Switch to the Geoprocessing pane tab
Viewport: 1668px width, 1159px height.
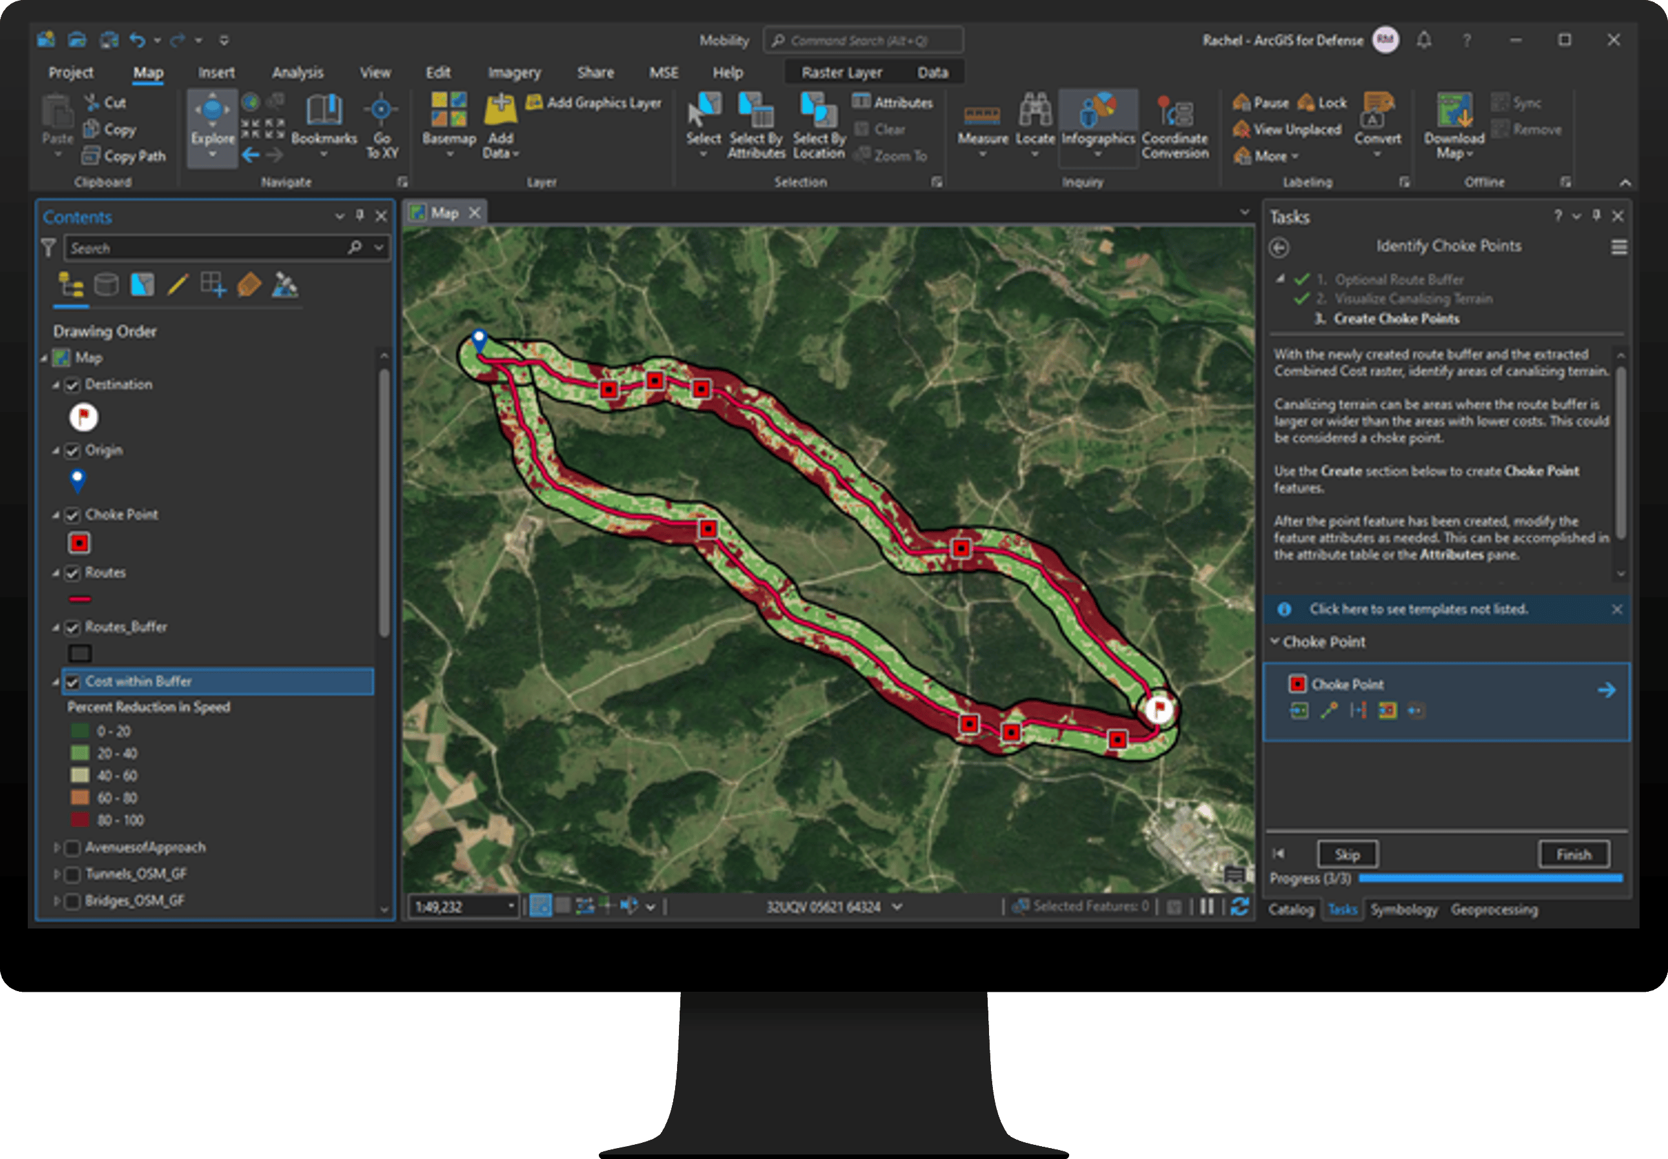tap(1494, 910)
